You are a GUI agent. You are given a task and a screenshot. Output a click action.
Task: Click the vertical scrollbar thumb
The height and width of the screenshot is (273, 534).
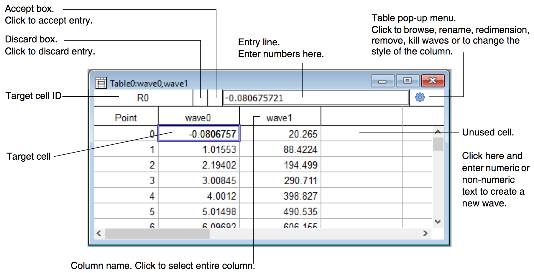point(438,144)
